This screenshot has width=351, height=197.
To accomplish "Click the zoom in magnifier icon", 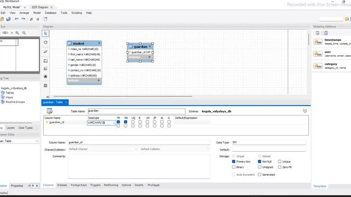I will click(x=17, y=33).
